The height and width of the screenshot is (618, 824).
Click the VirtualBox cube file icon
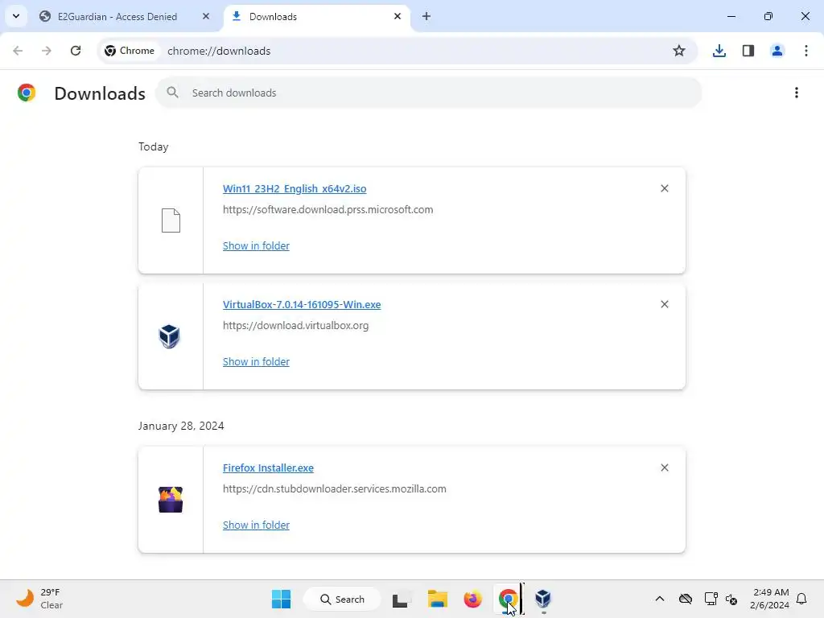coord(169,336)
